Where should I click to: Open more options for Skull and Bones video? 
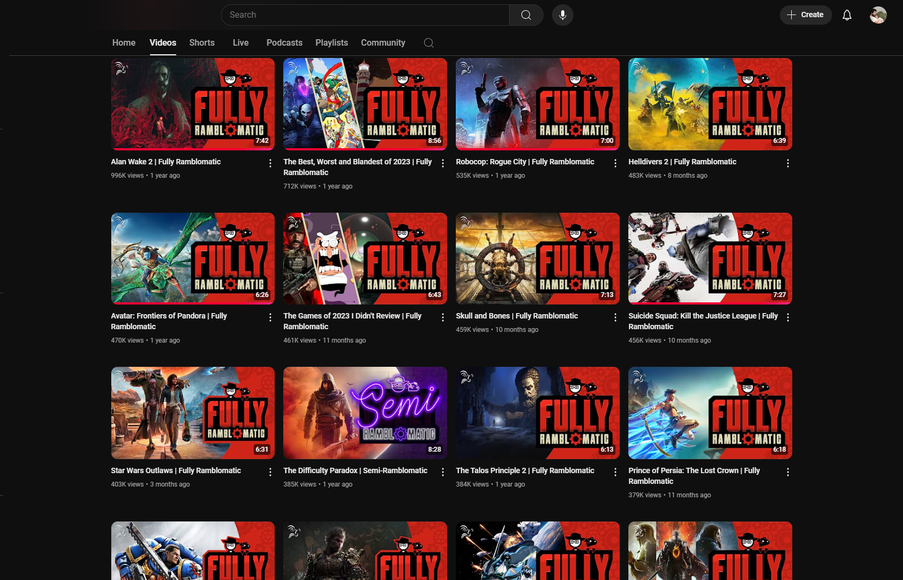615,317
